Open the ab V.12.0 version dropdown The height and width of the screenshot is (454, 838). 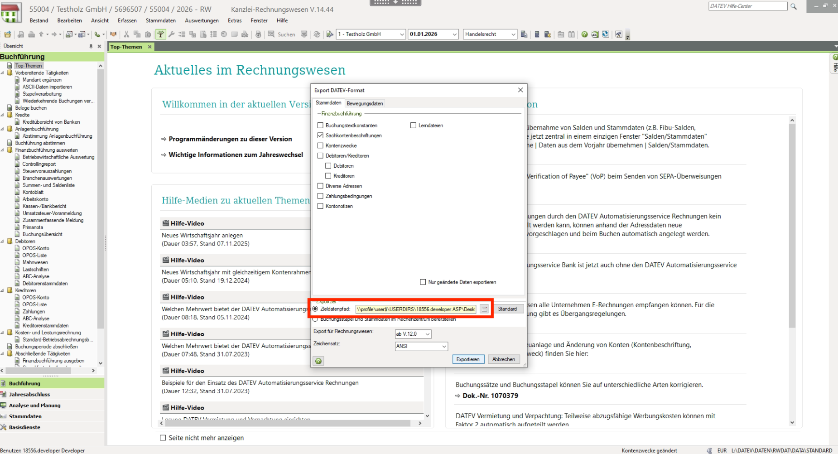click(427, 334)
